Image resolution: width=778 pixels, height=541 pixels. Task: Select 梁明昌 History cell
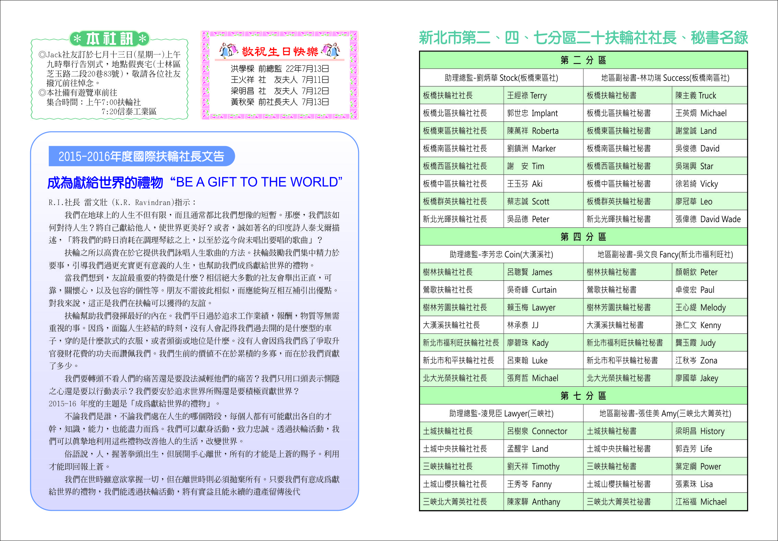pyautogui.click(x=709, y=431)
